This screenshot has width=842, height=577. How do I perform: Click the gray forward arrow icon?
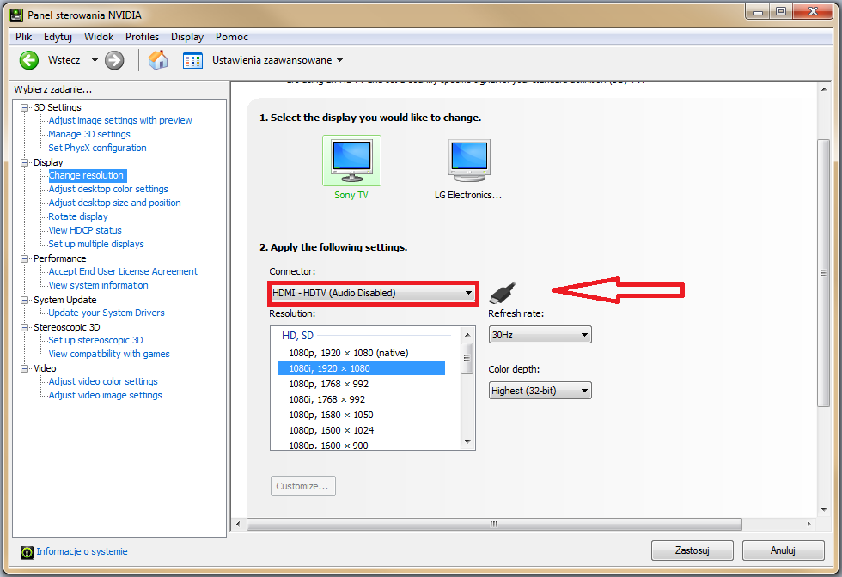pyautogui.click(x=114, y=60)
